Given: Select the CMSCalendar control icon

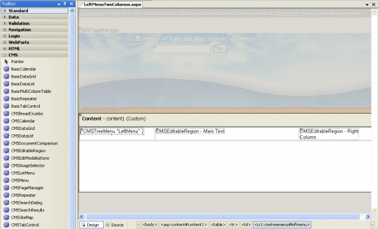Looking at the screenshot, I should [6, 121].
